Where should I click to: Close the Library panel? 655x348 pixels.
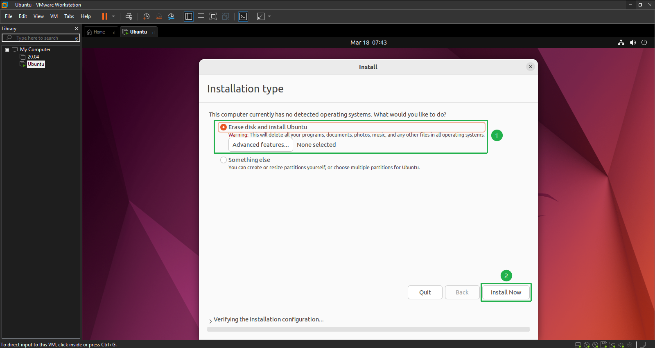pyautogui.click(x=77, y=28)
